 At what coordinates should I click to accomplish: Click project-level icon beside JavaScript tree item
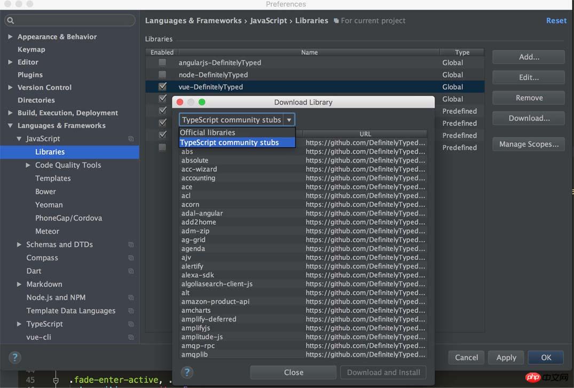click(131, 139)
